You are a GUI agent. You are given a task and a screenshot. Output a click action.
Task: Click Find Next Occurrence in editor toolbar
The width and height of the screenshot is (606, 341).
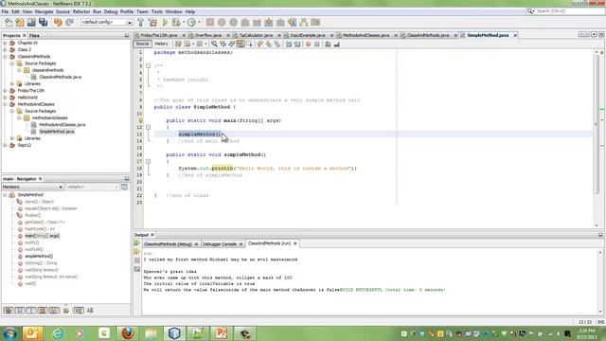[x=231, y=45]
